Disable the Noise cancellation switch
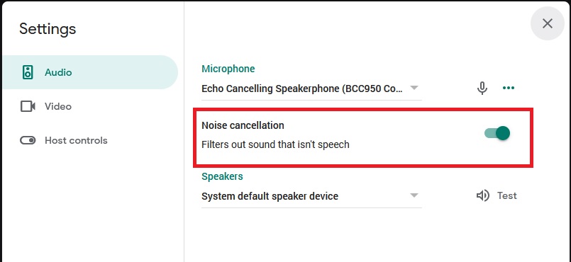Screen dimensions: 571x262 [x=497, y=133]
